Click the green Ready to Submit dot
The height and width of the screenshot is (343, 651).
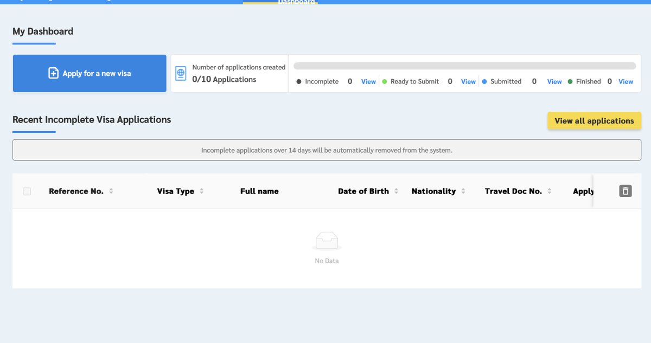point(385,82)
